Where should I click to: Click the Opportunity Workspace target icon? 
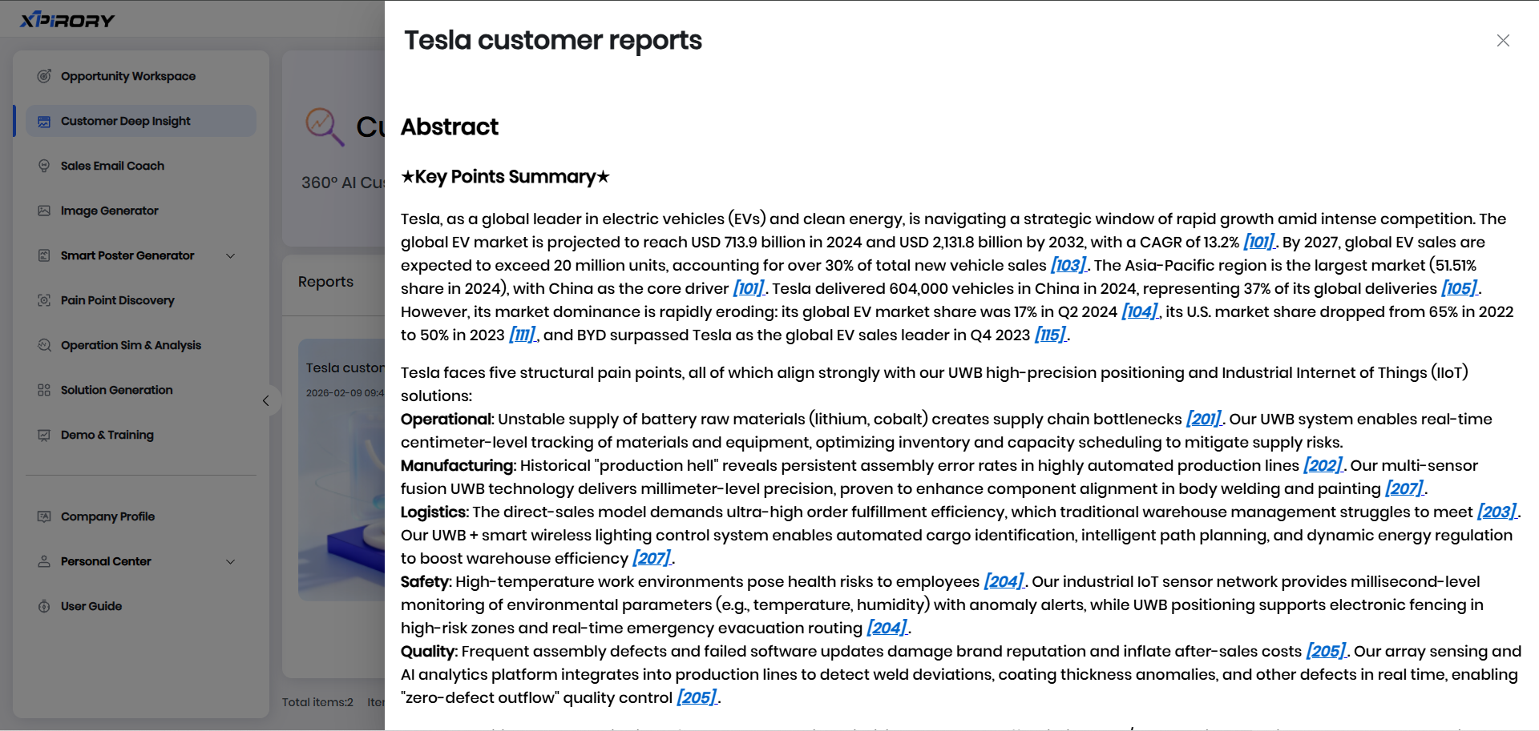click(x=44, y=76)
